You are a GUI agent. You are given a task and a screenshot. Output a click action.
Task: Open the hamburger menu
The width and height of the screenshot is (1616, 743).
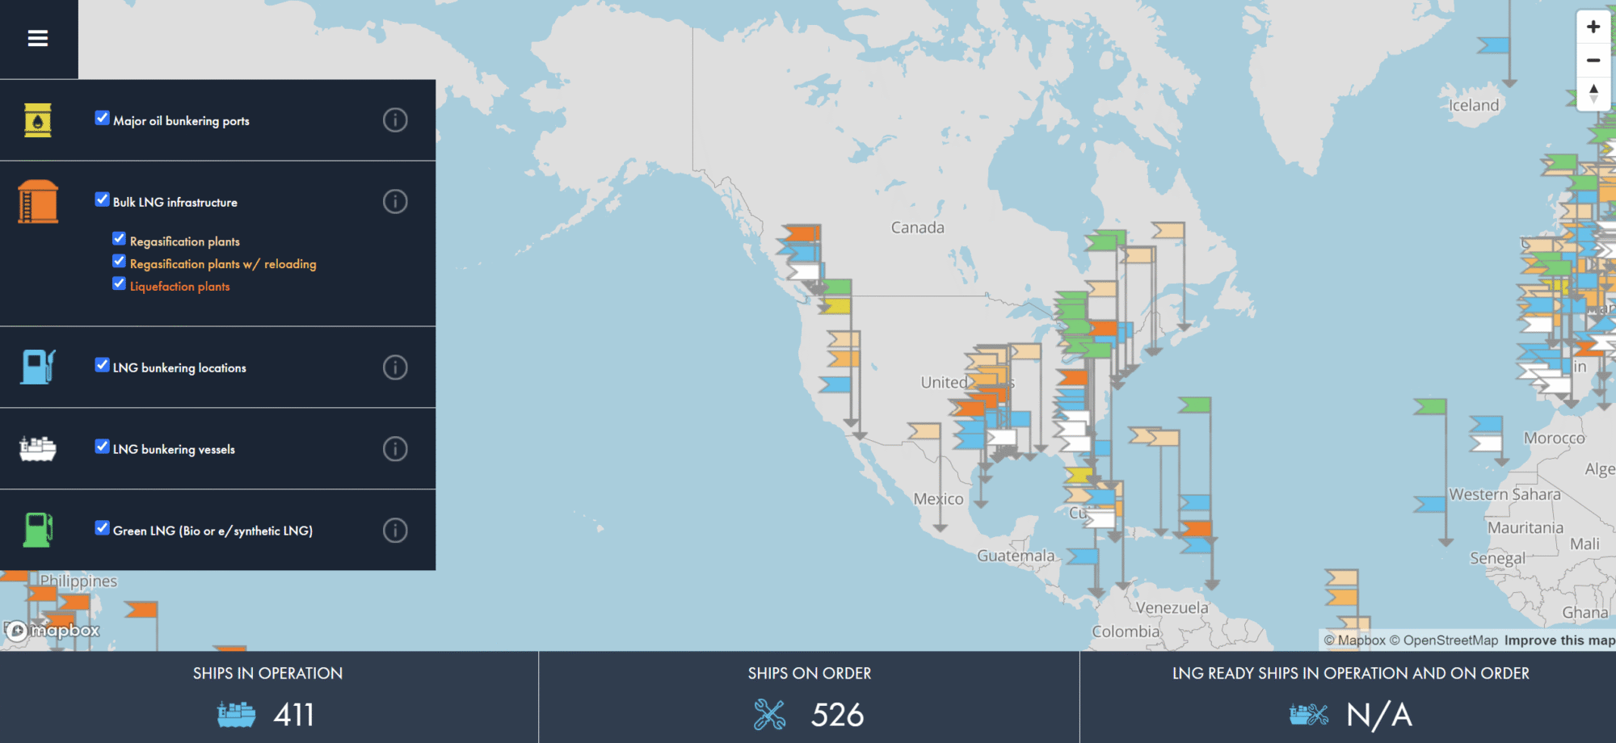(38, 38)
